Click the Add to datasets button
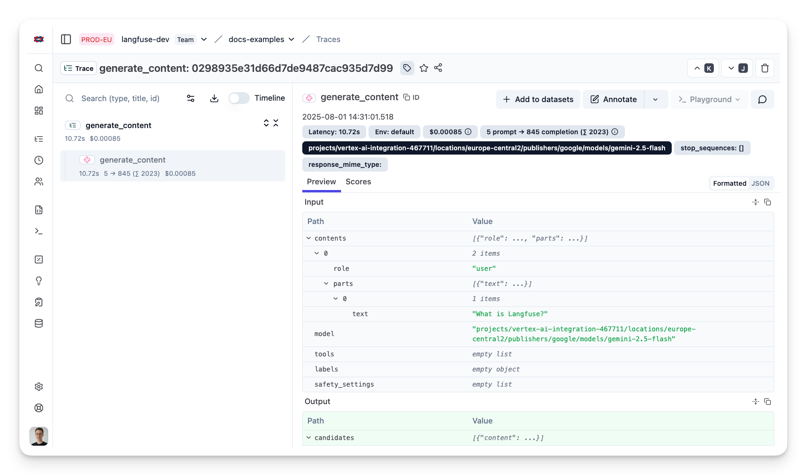This screenshot has width=807, height=475. pyautogui.click(x=538, y=99)
